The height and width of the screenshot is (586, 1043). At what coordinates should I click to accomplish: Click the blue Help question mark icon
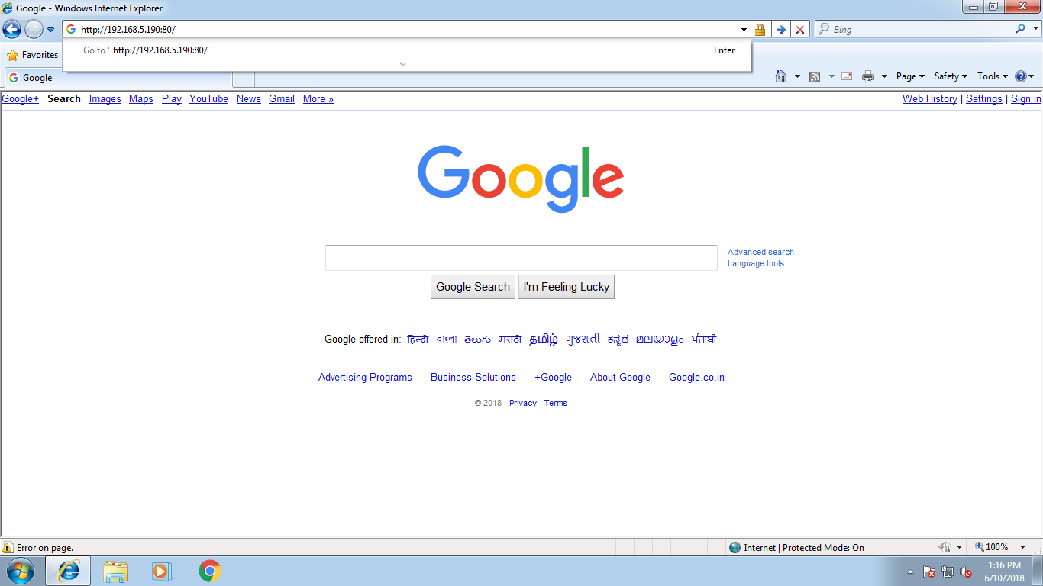1021,76
